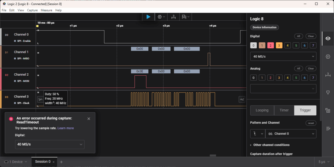
Task: Switch capture mode to Timer
Action: tap(284, 110)
